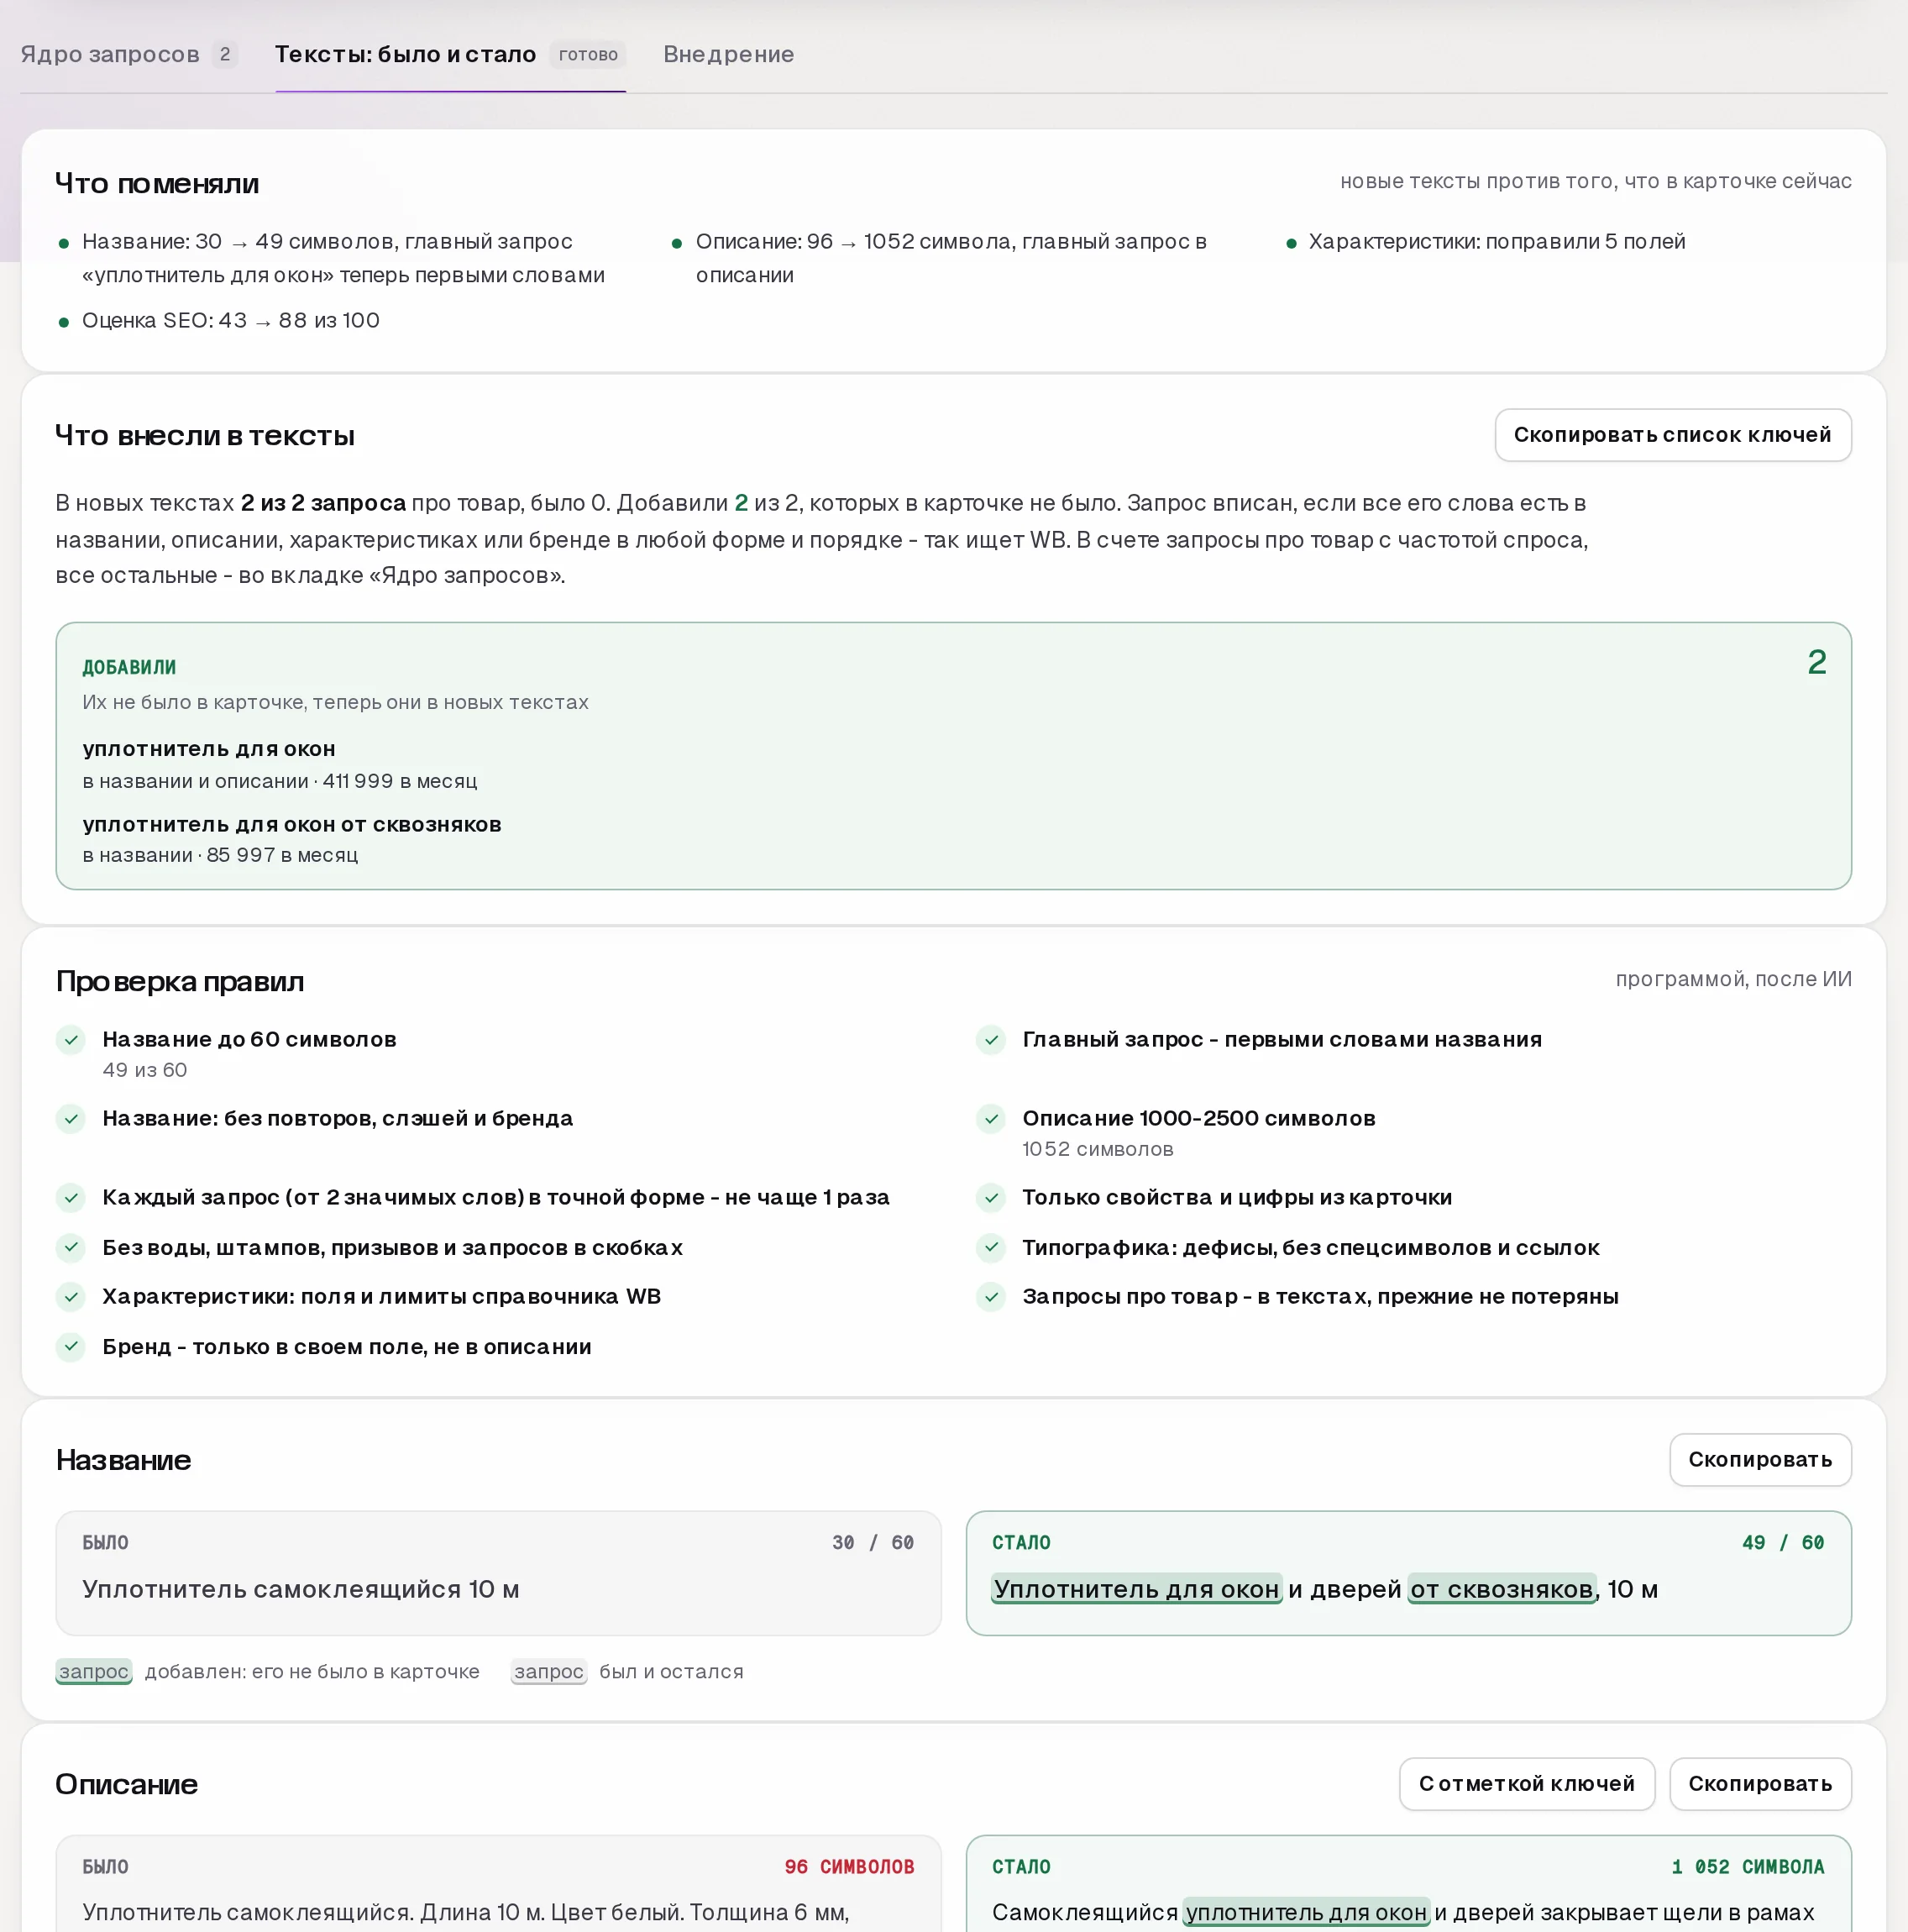Click «1 052 символа» counter in new description
This screenshot has height=1932, width=1908.
pyautogui.click(x=1747, y=1866)
